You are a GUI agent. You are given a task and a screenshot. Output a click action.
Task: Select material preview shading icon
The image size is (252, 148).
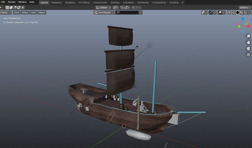pyautogui.click(x=241, y=13)
